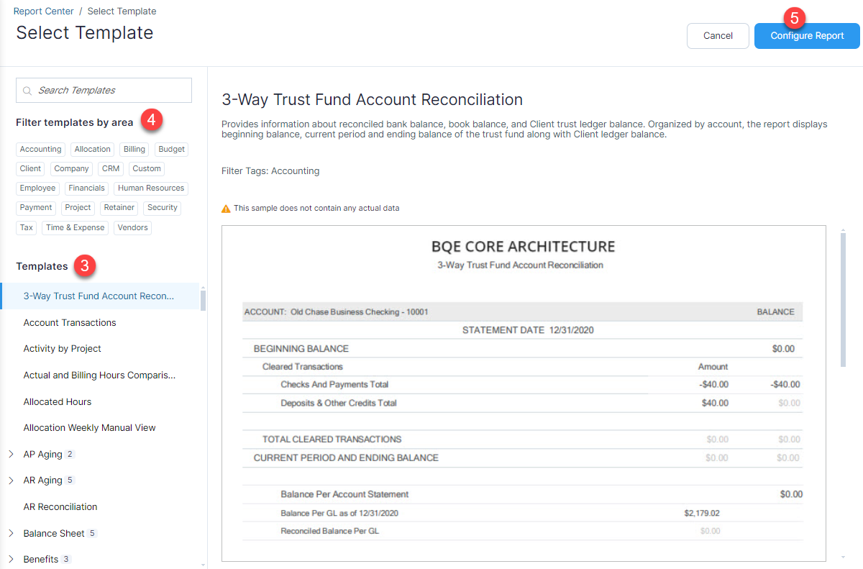Image resolution: width=863 pixels, height=569 pixels.
Task: Click the Benefits group label
Action: pos(41,559)
